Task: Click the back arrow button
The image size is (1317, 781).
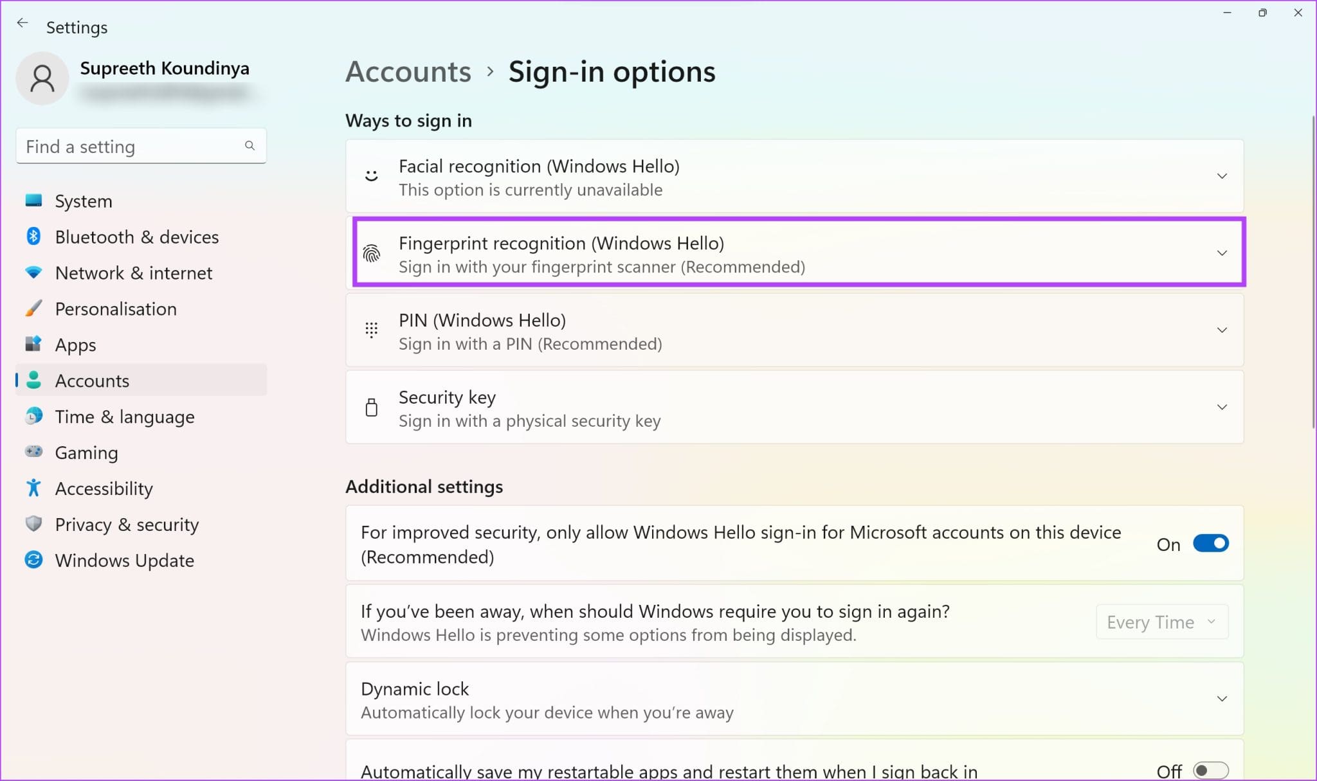Action: (x=23, y=22)
